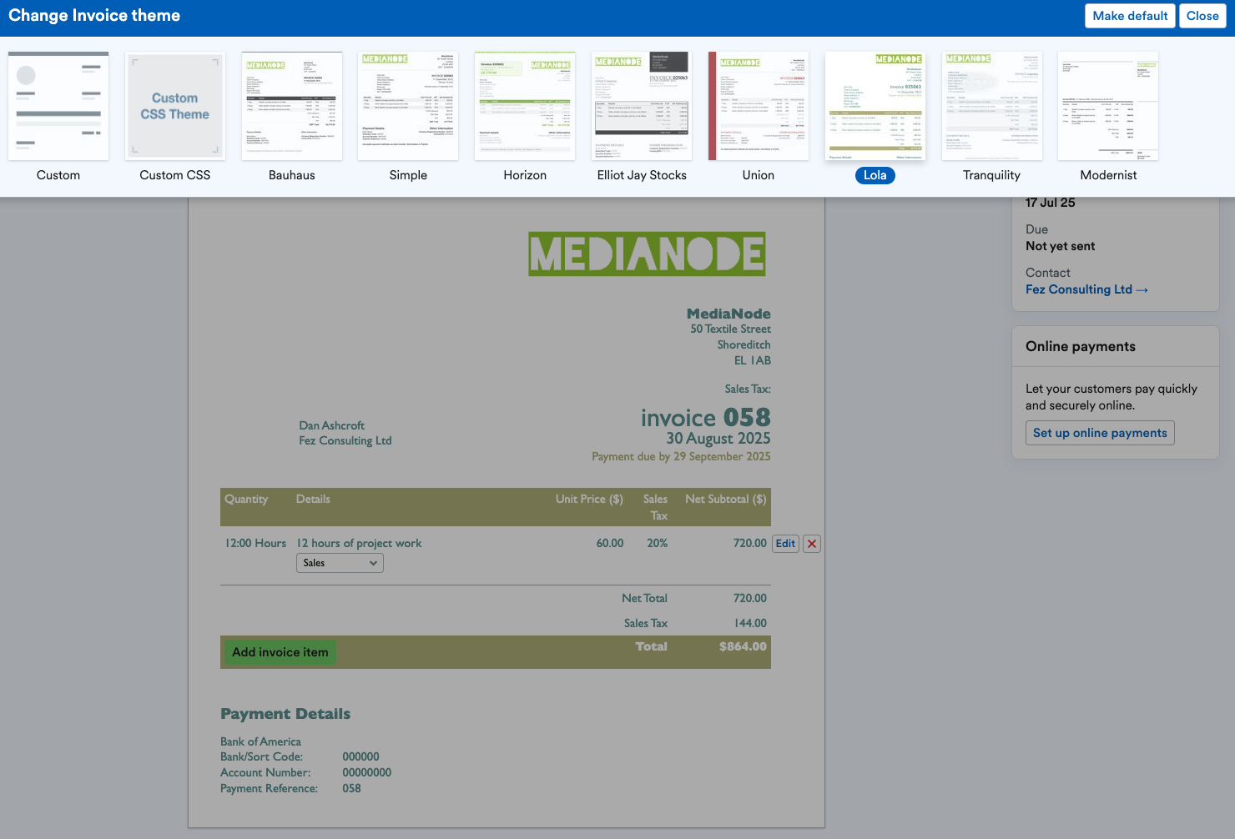The width and height of the screenshot is (1235, 839).
Task: Click the MEDIANODE logo on the invoice
Action: 647,254
